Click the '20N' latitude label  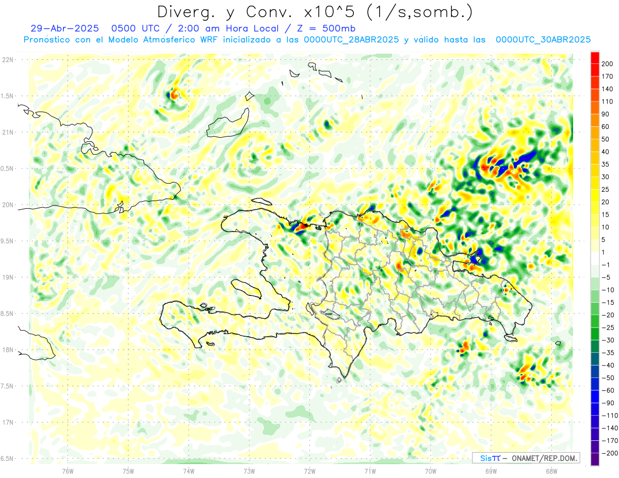pyautogui.click(x=8, y=205)
